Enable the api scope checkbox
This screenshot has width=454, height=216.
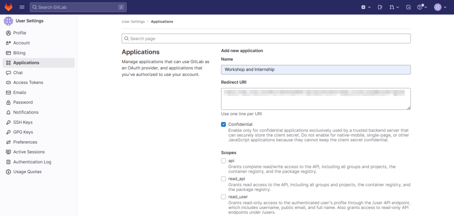click(x=223, y=161)
